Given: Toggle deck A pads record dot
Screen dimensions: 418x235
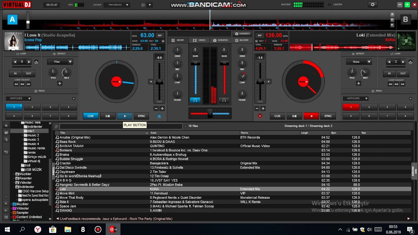Looking at the screenshot, I should coord(73,99).
